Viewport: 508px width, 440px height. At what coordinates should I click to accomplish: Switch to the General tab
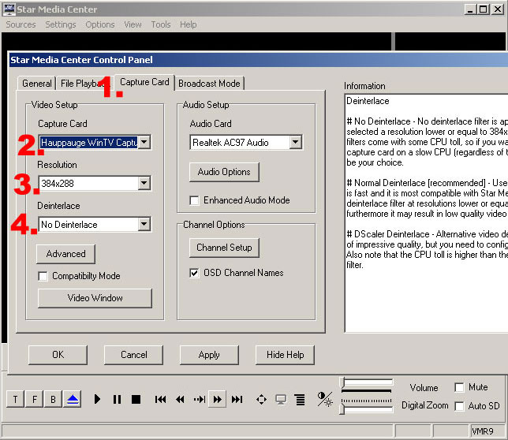click(37, 84)
